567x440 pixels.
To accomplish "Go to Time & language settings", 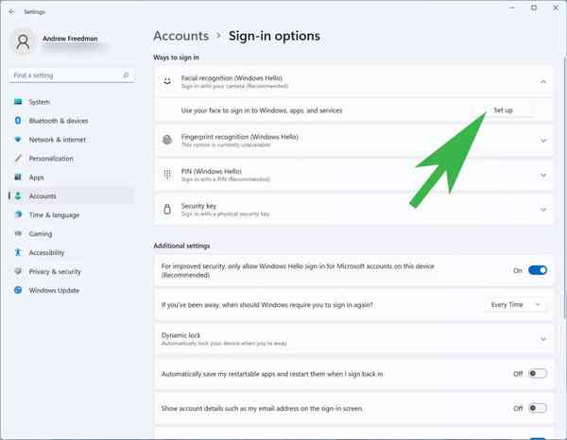I will tap(54, 215).
